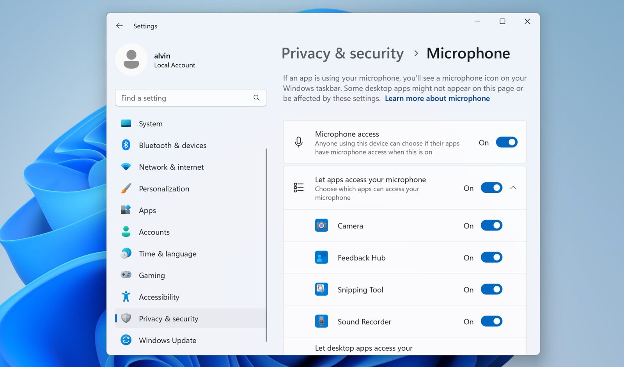Open Apps settings category

point(191,210)
